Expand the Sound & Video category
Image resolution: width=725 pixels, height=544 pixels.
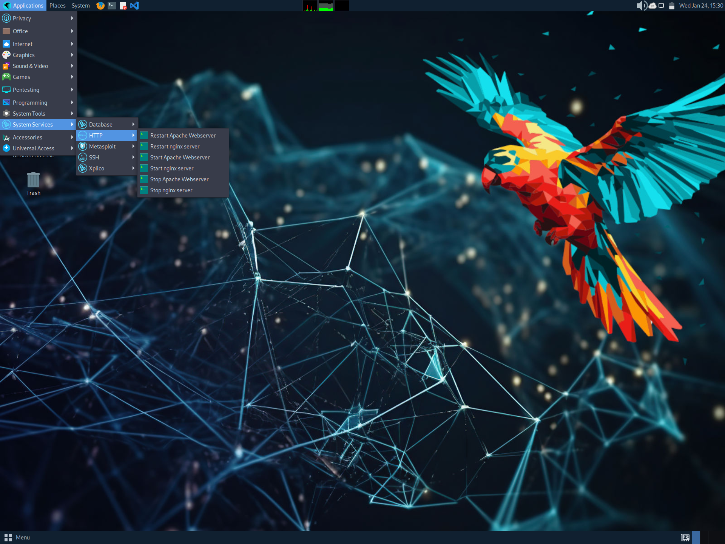tap(38, 66)
